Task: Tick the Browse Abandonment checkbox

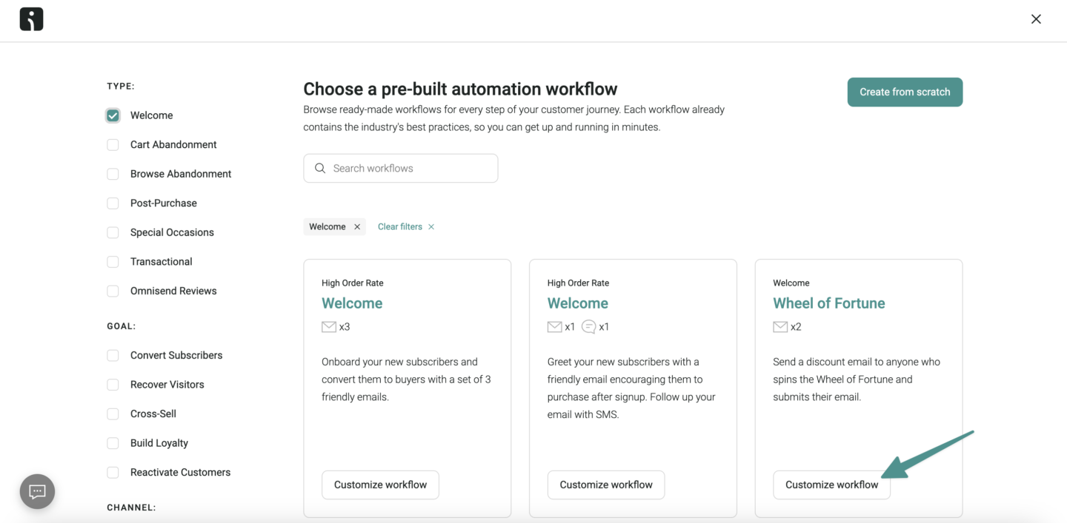Action: click(113, 174)
